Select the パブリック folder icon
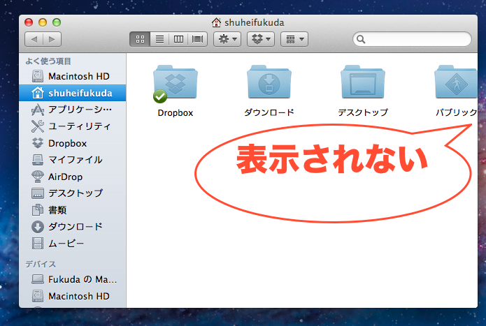This screenshot has width=486, height=326. [x=456, y=82]
